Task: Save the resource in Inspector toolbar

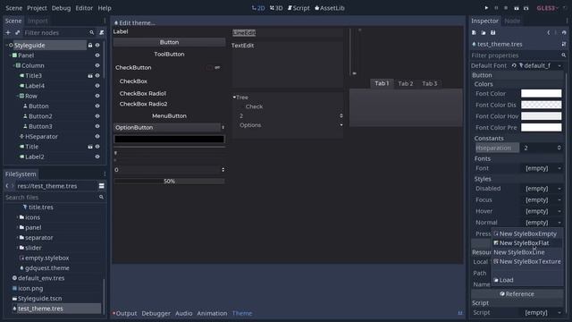Action: (x=492, y=33)
